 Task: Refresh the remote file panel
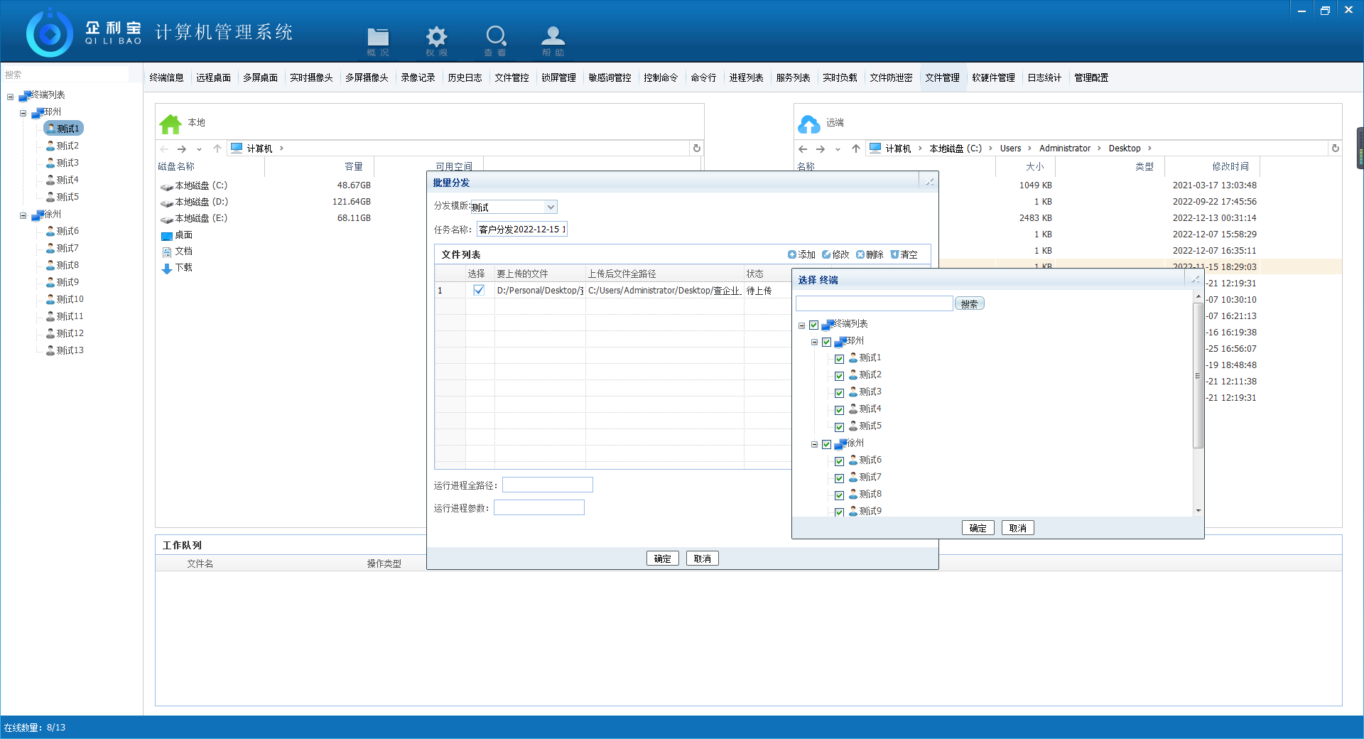pyautogui.click(x=1335, y=149)
